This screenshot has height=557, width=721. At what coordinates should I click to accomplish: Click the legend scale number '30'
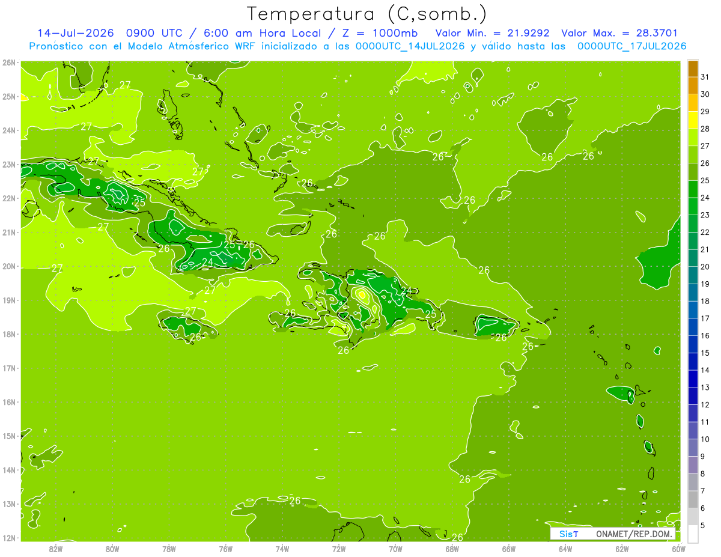tap(705, 94)
